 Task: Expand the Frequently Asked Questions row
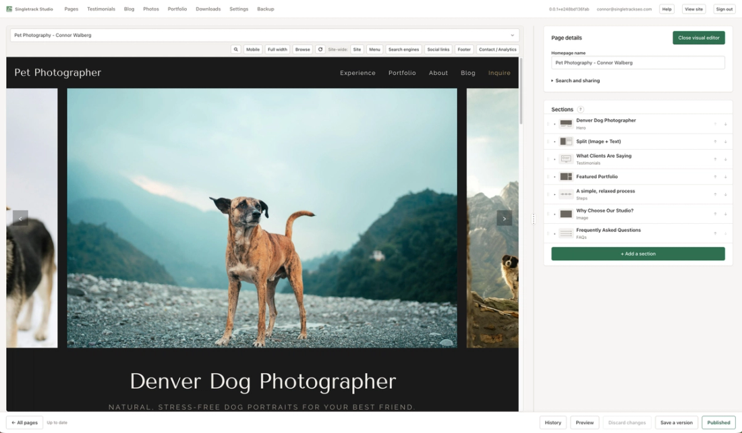pyautogui.click(x=554, y=233)
